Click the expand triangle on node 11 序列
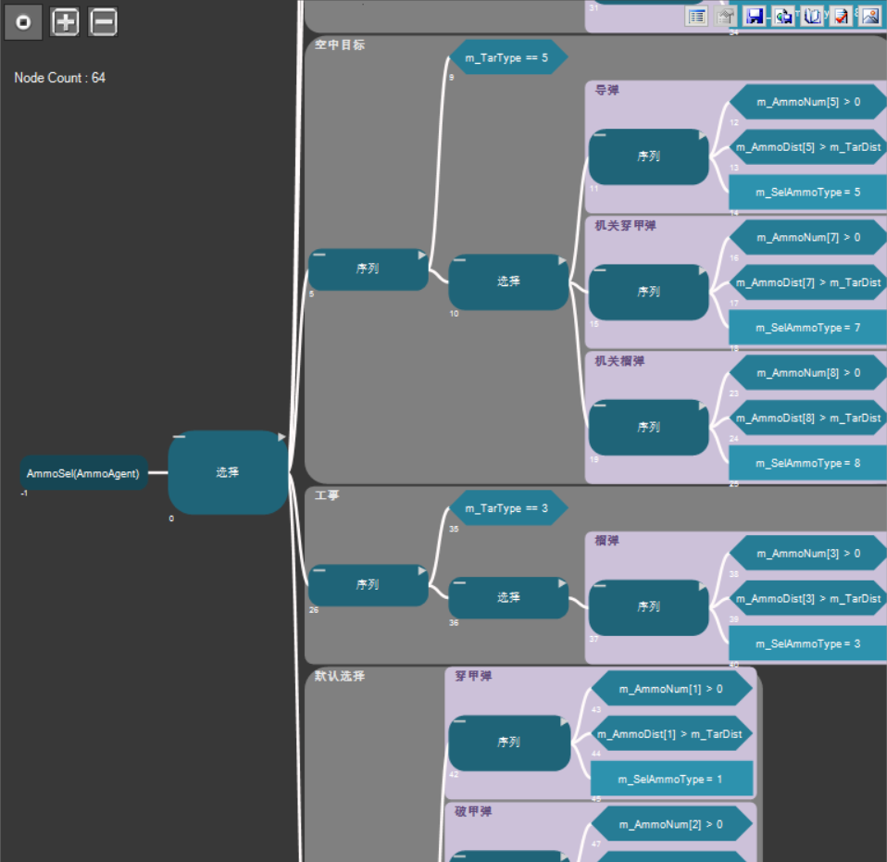This screenshot has width=887, height=862. (x=703, y=135)
